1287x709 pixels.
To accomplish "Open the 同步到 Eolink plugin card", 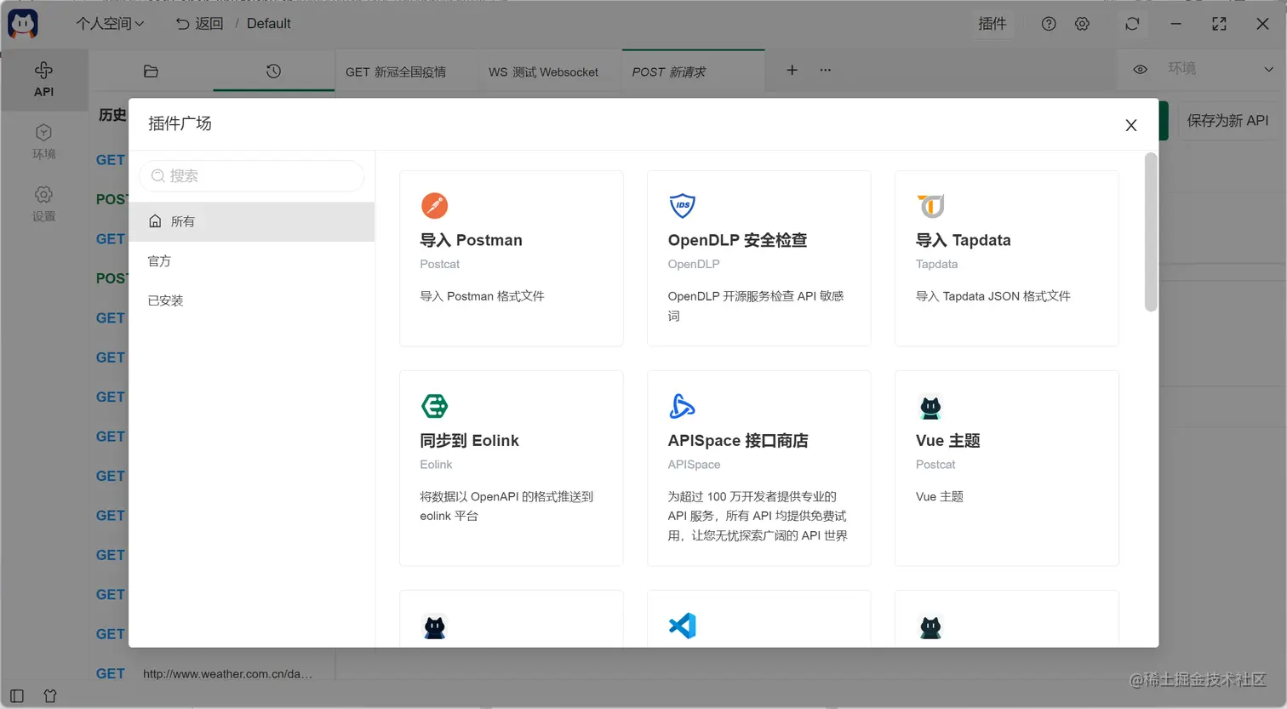I will pyautogui.click(x=511, y=468).
